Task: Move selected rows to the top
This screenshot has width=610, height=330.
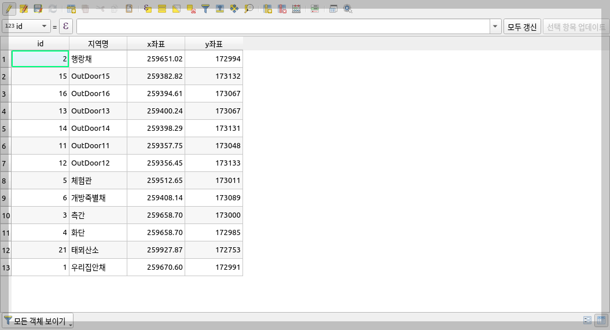Action: click(220, 9)
